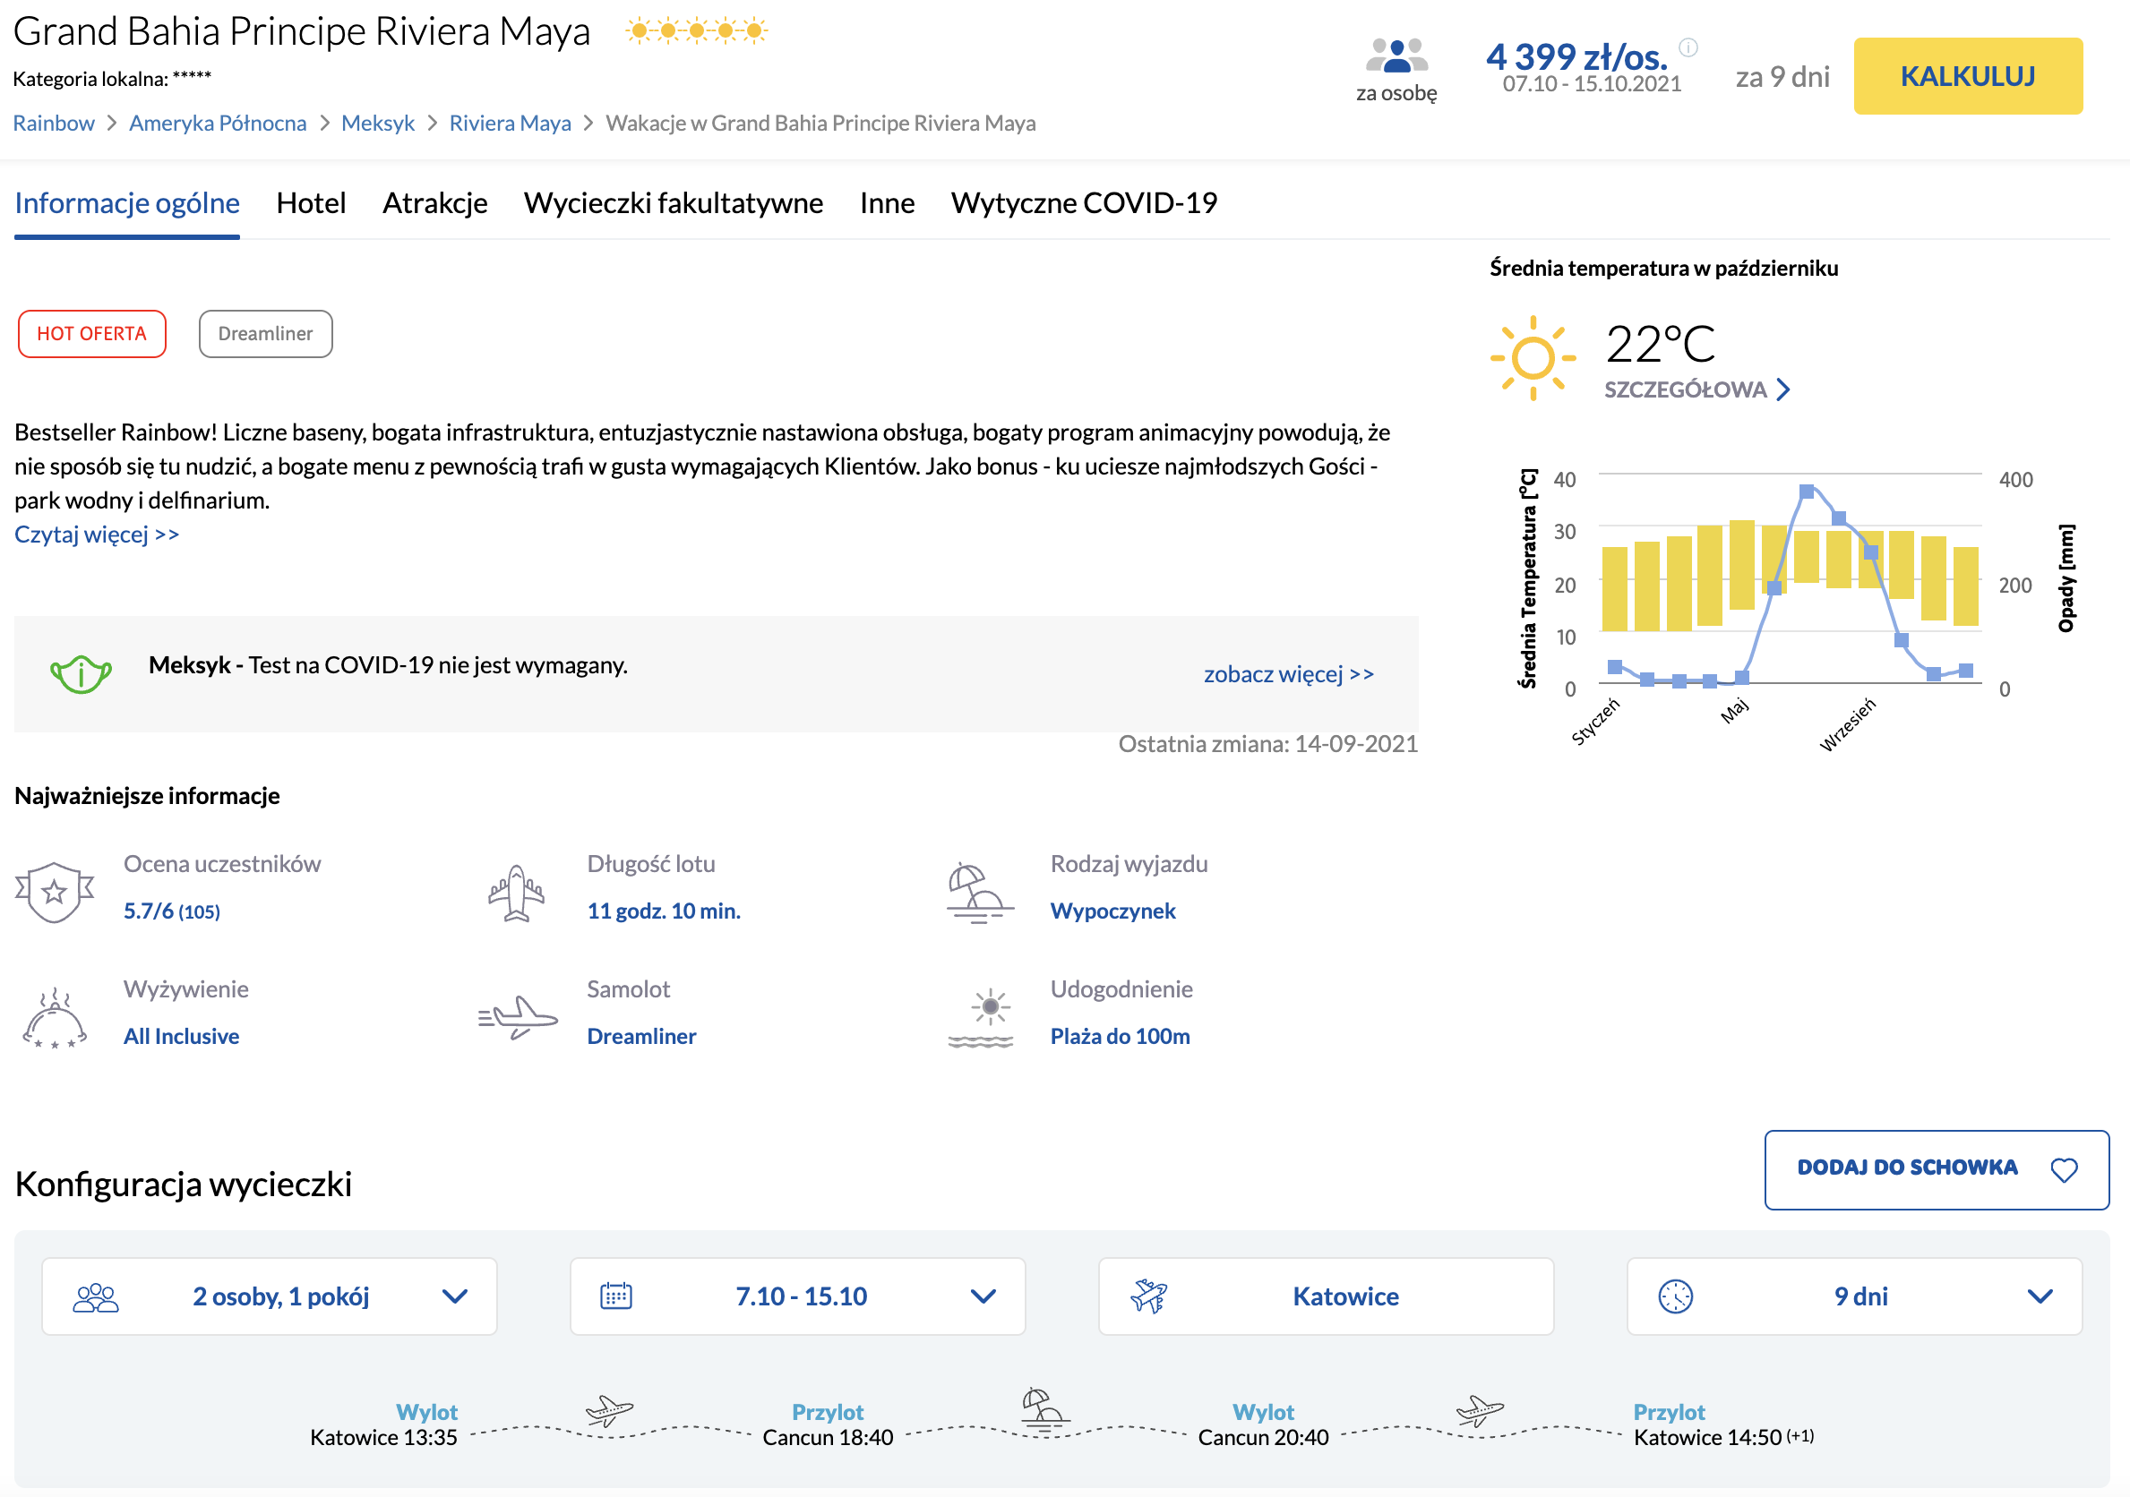
Task: Switch to Informacje ogólne tab
Action: (127, 203)
